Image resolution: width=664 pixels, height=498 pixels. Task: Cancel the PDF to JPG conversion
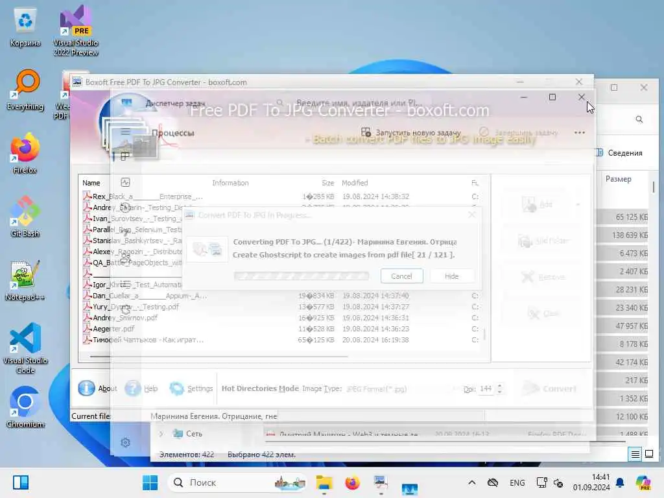[401, 276]
